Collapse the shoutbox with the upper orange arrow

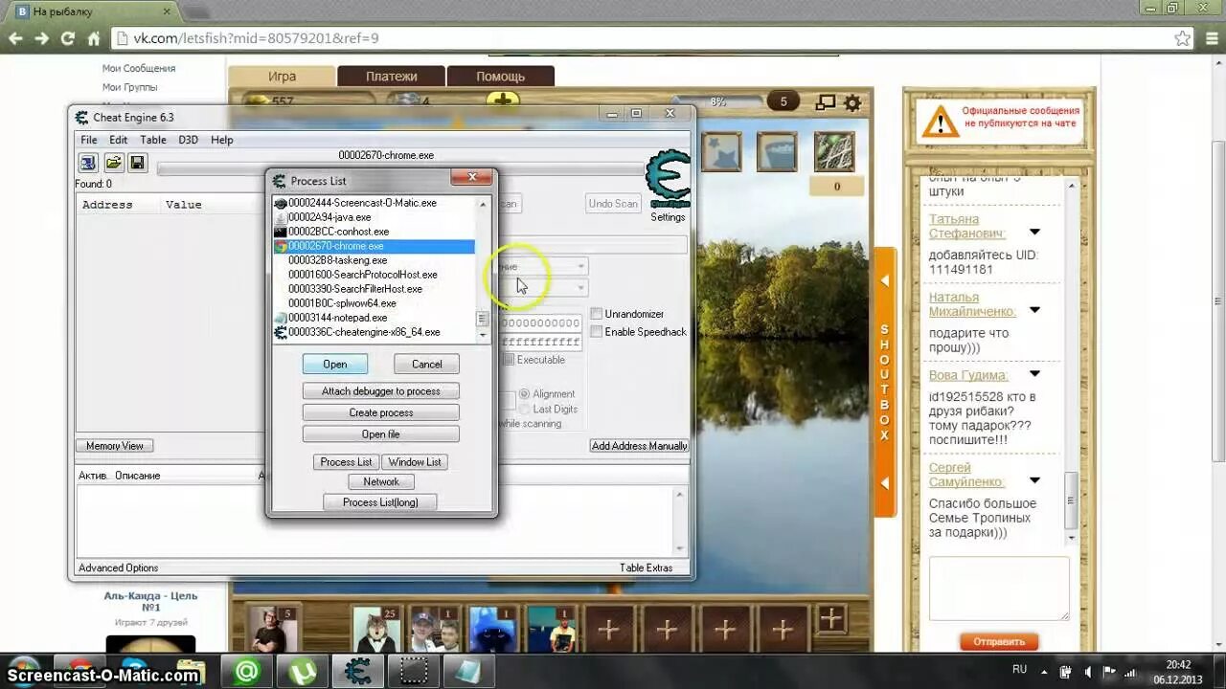tap(885, 281)
